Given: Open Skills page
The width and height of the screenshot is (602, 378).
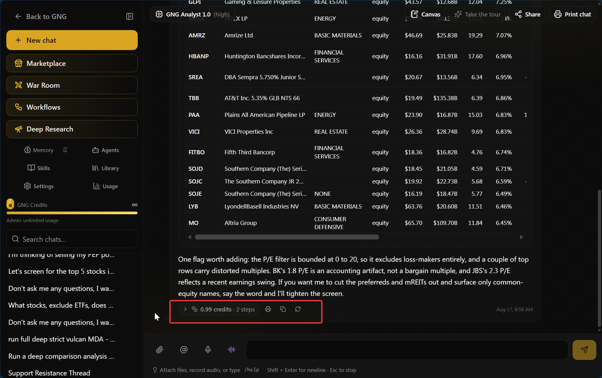Looking at the screenshot, I should (39, 168).
